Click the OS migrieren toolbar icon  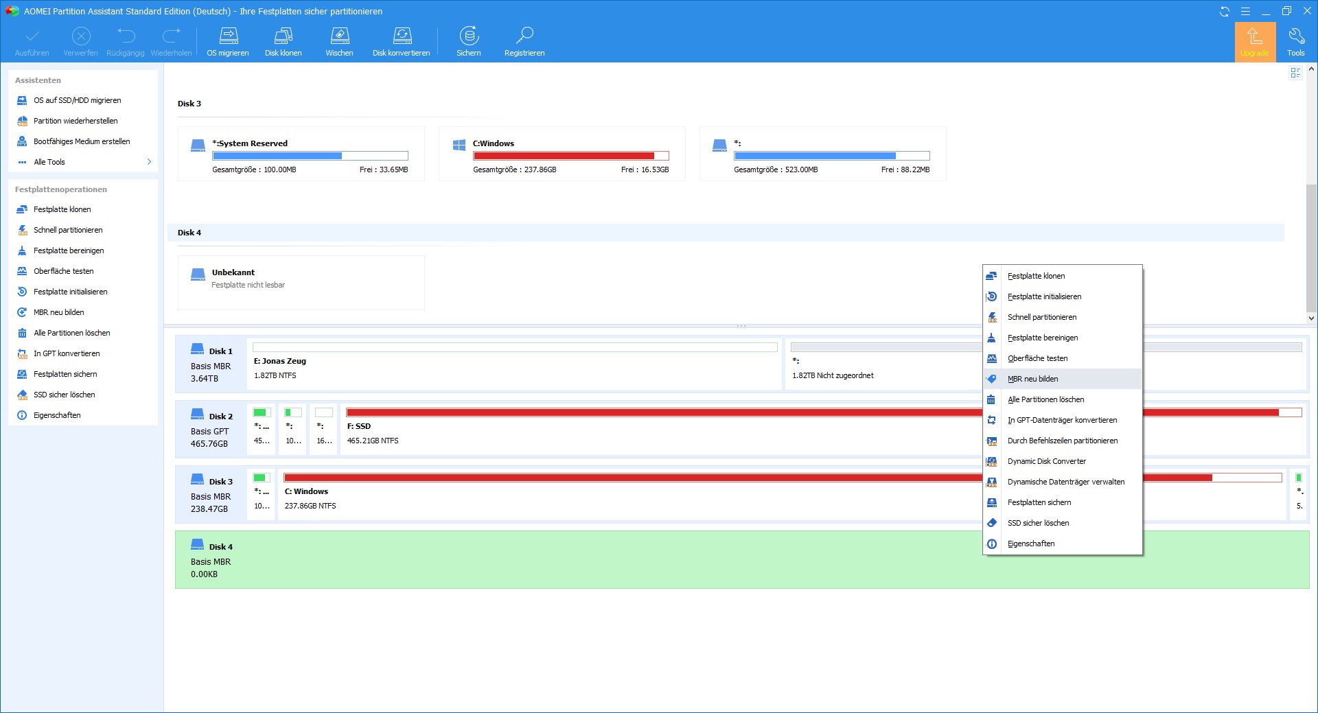tap(228, 41)
